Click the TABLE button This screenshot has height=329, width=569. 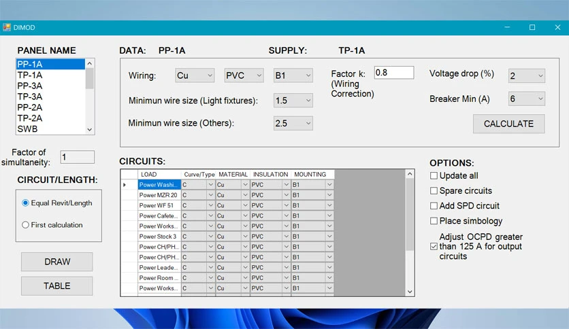click(x=57, y=286)
